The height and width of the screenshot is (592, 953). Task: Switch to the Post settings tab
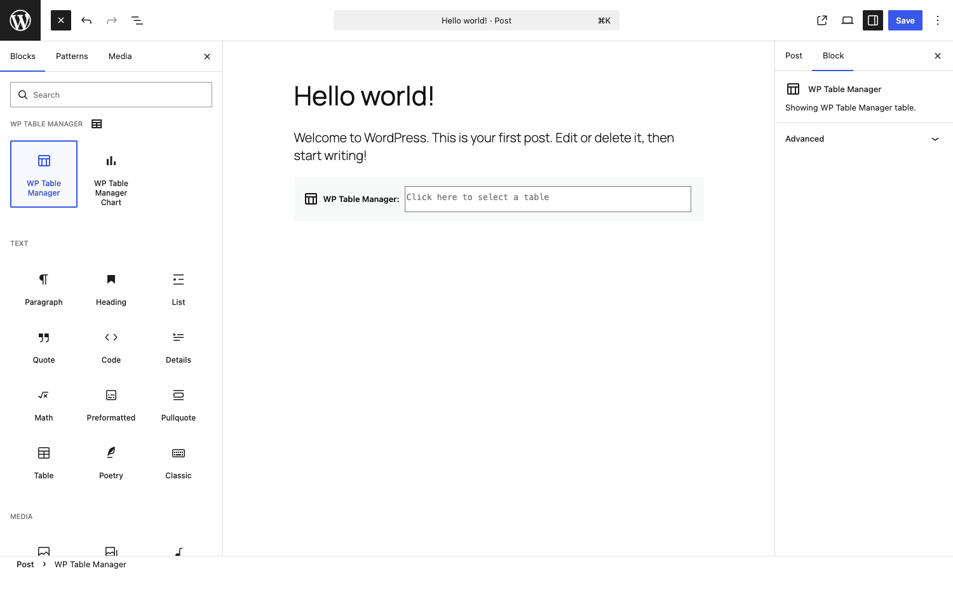(x=794, y=56)
